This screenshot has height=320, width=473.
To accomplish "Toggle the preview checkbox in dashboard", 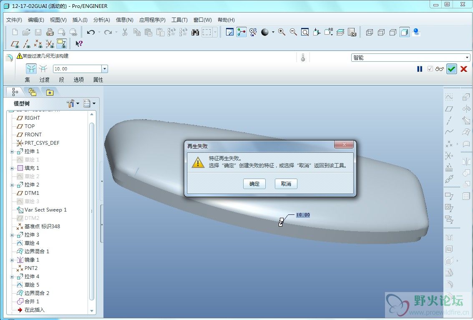I will 430,69.
